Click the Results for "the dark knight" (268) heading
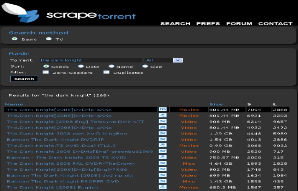The height and width of the screenshot is (191, 298). [59, 95]
